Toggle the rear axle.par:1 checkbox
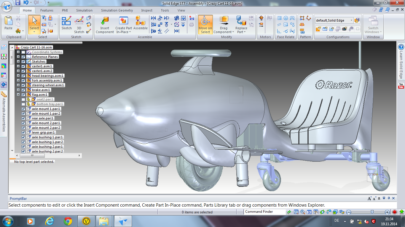The height and width of the screenshot is (227, 405). click(x=23, y=118)
